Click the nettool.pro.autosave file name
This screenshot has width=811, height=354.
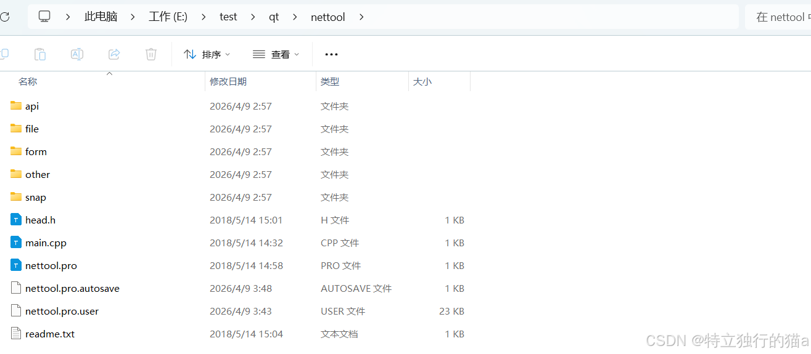pyautogui.click(x=72, y=289)
